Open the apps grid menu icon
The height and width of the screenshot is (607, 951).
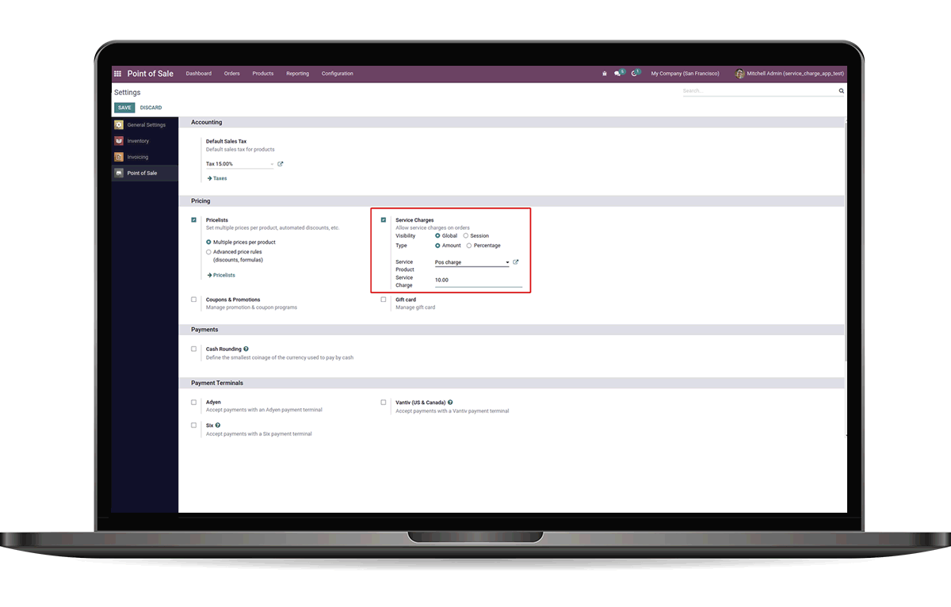pos(118,74)
